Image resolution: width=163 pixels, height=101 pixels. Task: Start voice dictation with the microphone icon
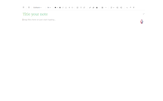coord(142,22)
